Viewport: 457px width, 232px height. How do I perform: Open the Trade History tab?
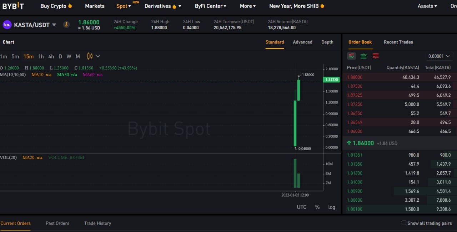point(97,223)
